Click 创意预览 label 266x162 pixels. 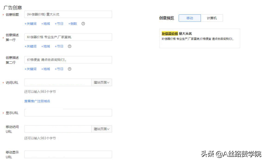click(x=167, y=18)
